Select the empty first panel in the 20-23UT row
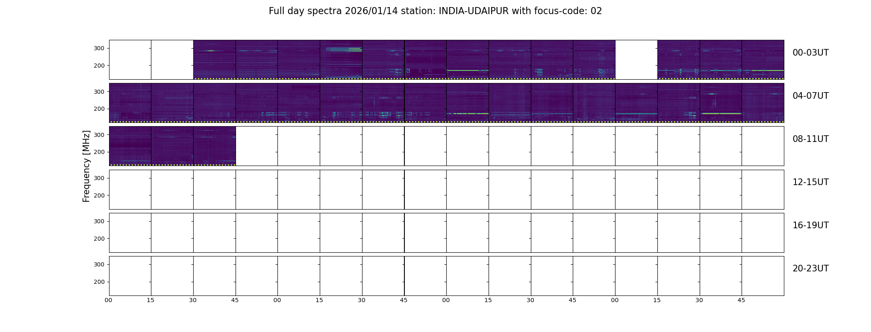 point(130,276)
